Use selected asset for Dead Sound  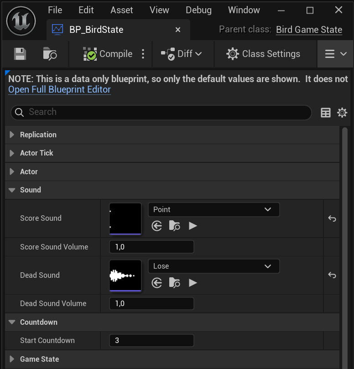point(157,283)
